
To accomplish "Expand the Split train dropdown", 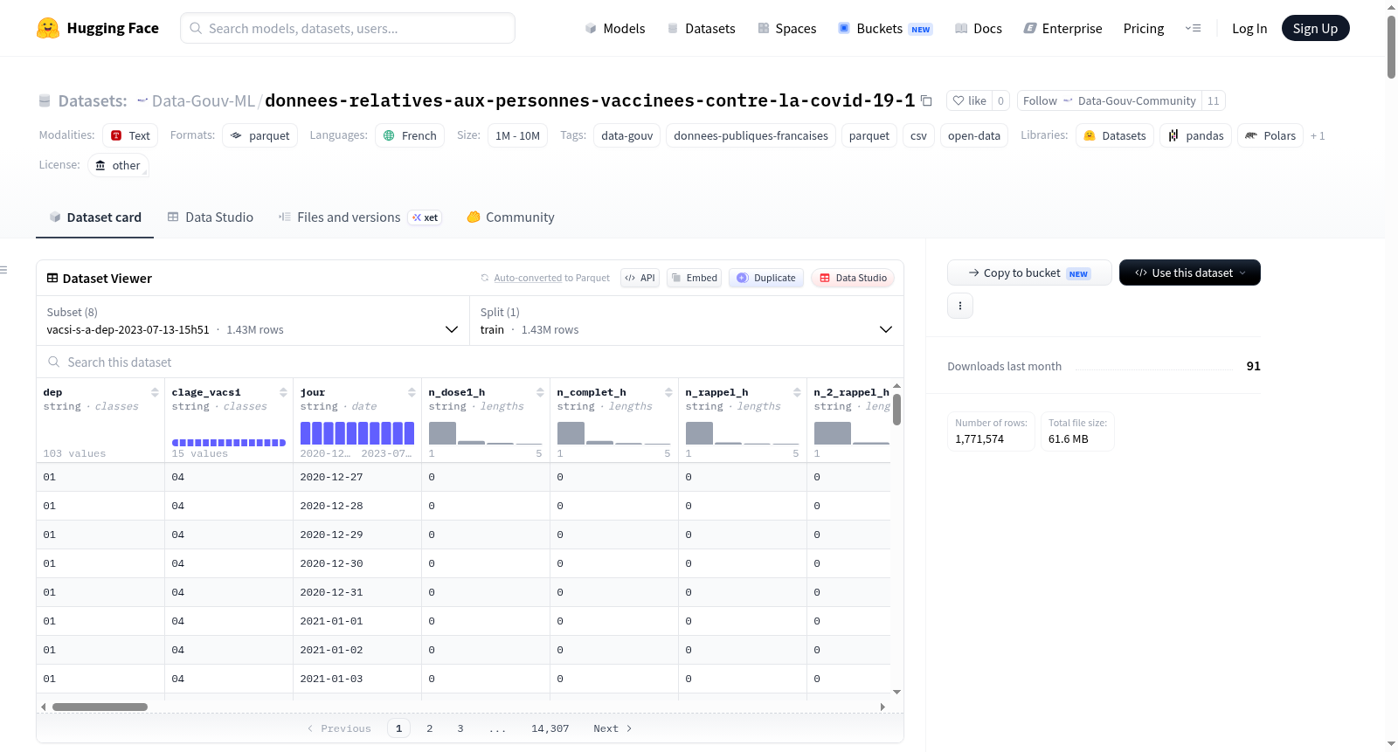I will pyautogui.click(x=686, y=321).
